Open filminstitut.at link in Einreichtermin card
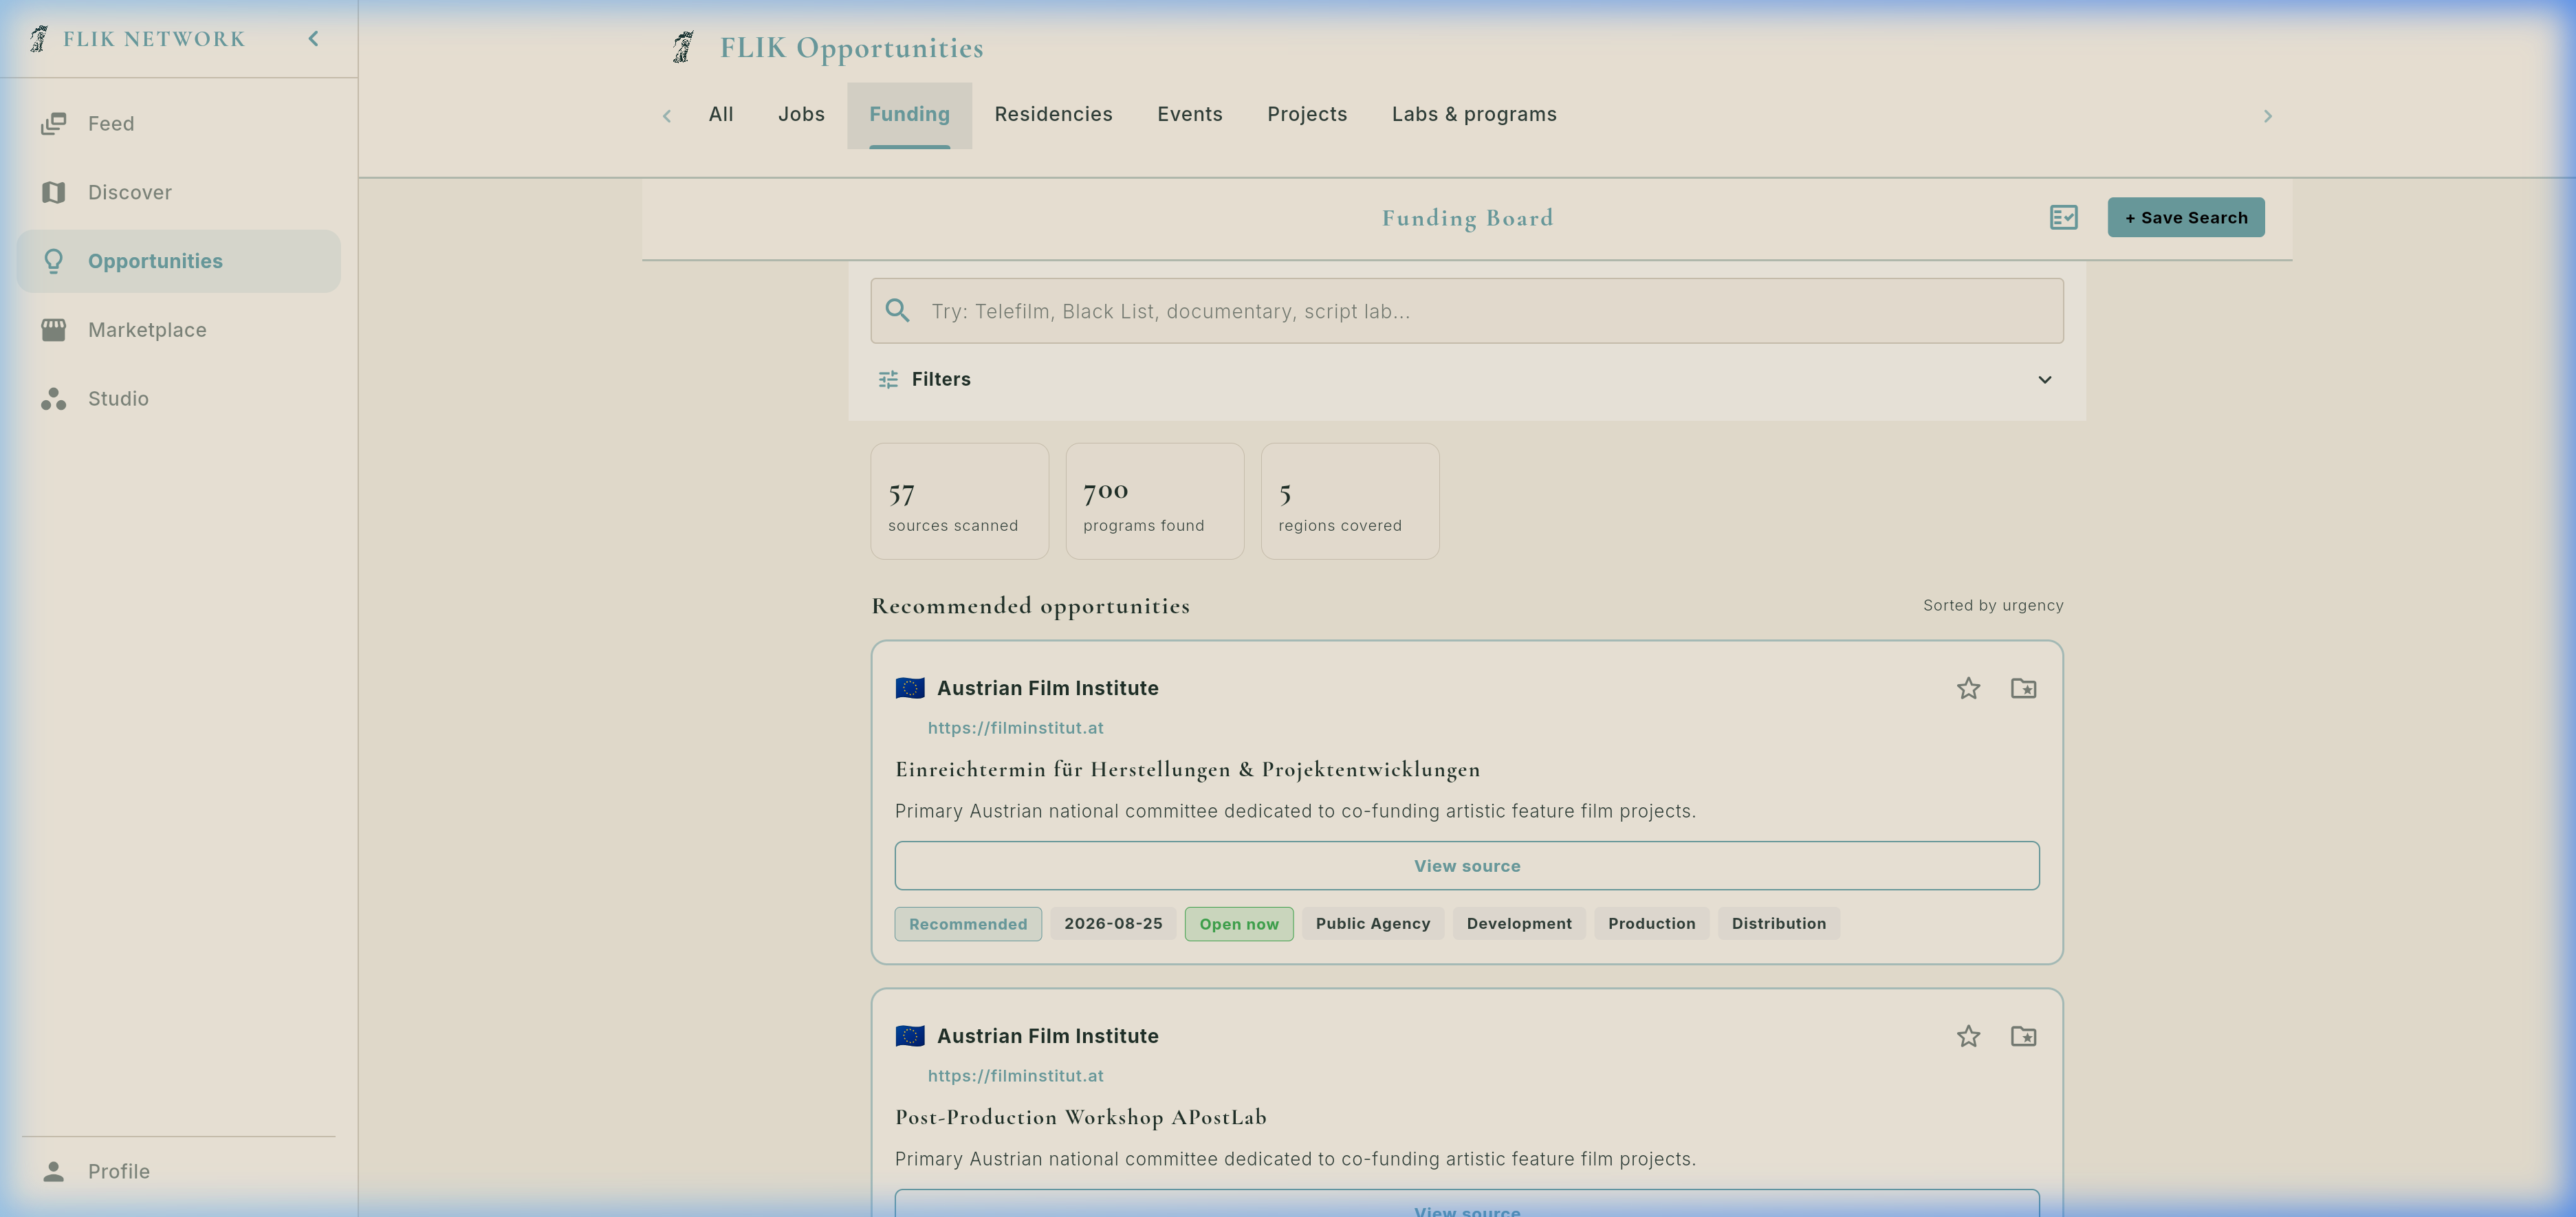The height and width of the screenshot is (1217, 2576). 1015,728
